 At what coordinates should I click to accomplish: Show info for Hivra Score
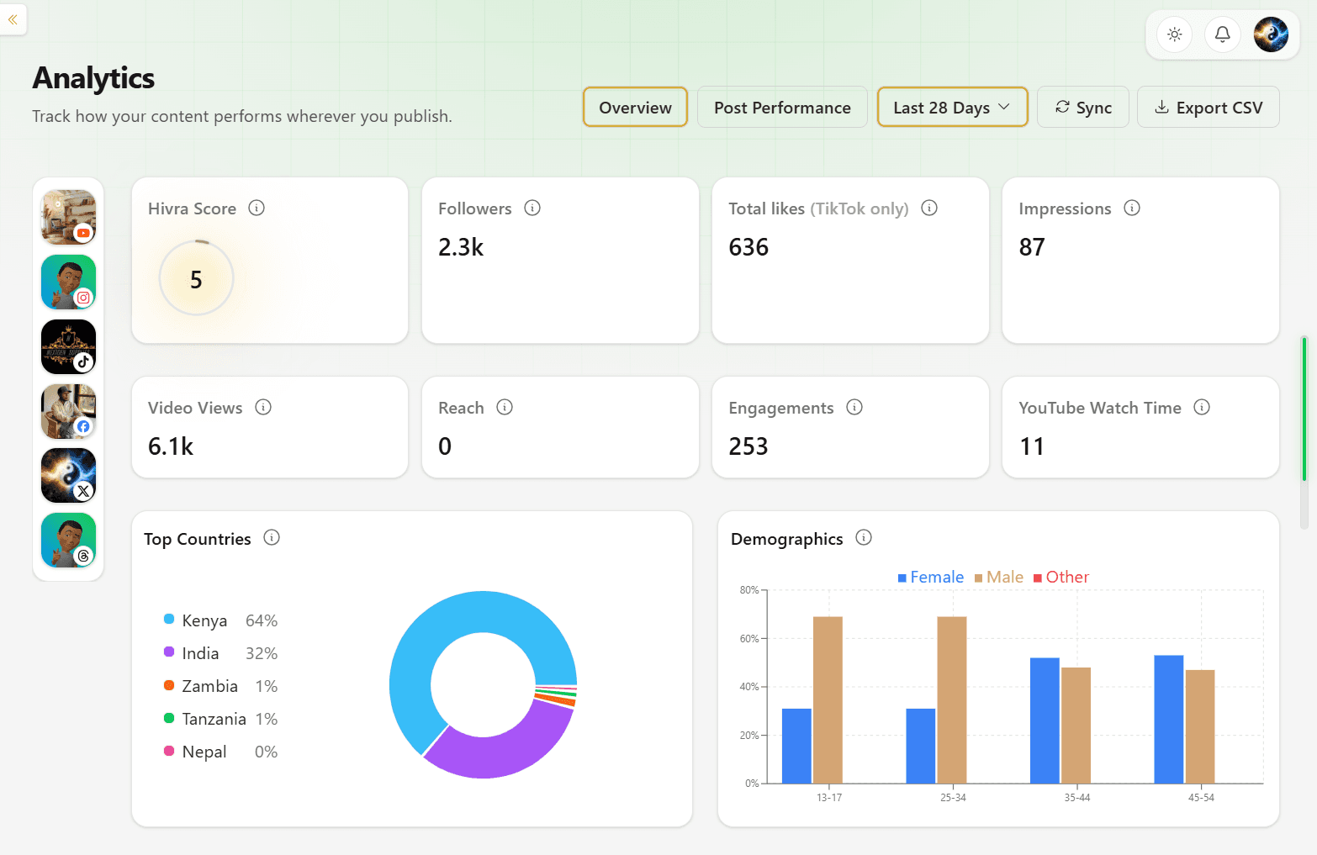[x=257, y=208]
